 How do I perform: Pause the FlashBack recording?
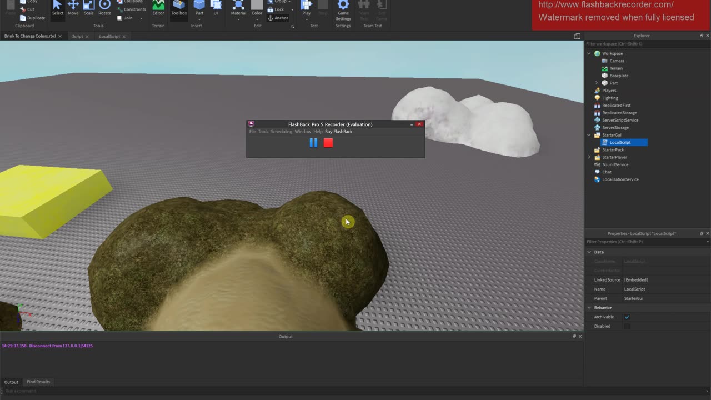pos(313,143)
